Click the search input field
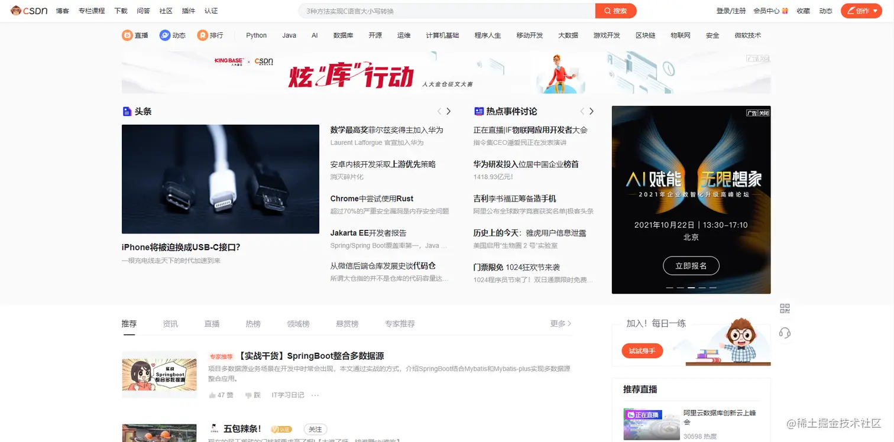Image resolution: width=894 pixels, height=442 pixels. point(446,11)
